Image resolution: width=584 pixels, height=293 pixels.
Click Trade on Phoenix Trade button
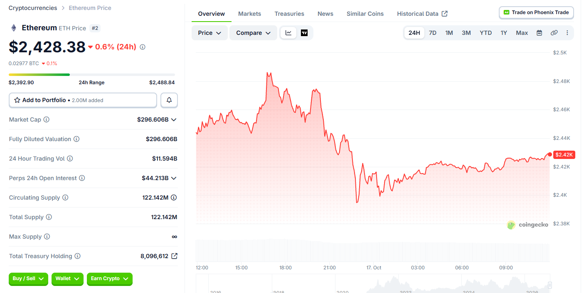pos(536,12)
